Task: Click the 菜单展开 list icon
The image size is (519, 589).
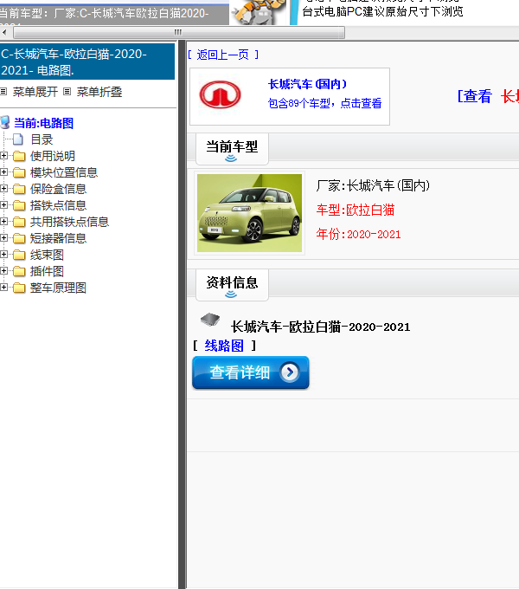Action: click(x=3, y=91)
